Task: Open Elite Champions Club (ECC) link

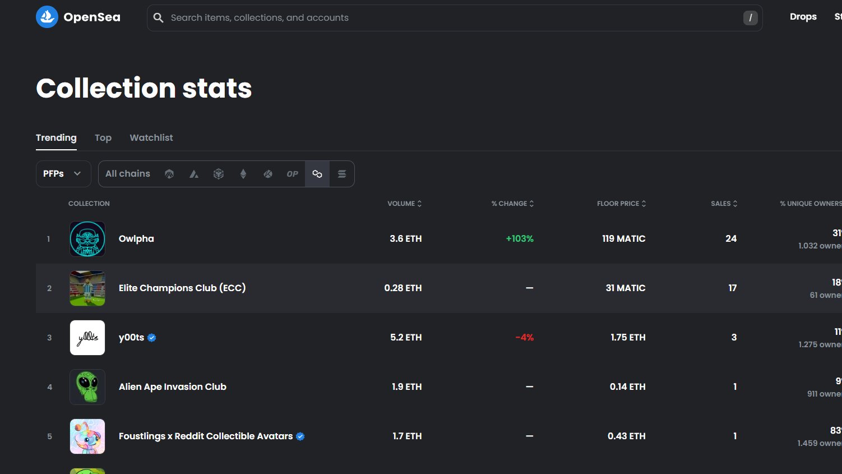Action: [x=182, y=288]
